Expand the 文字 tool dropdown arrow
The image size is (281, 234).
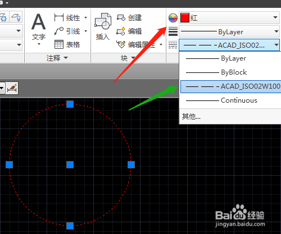pyautogui.click(x=39, y=44)
